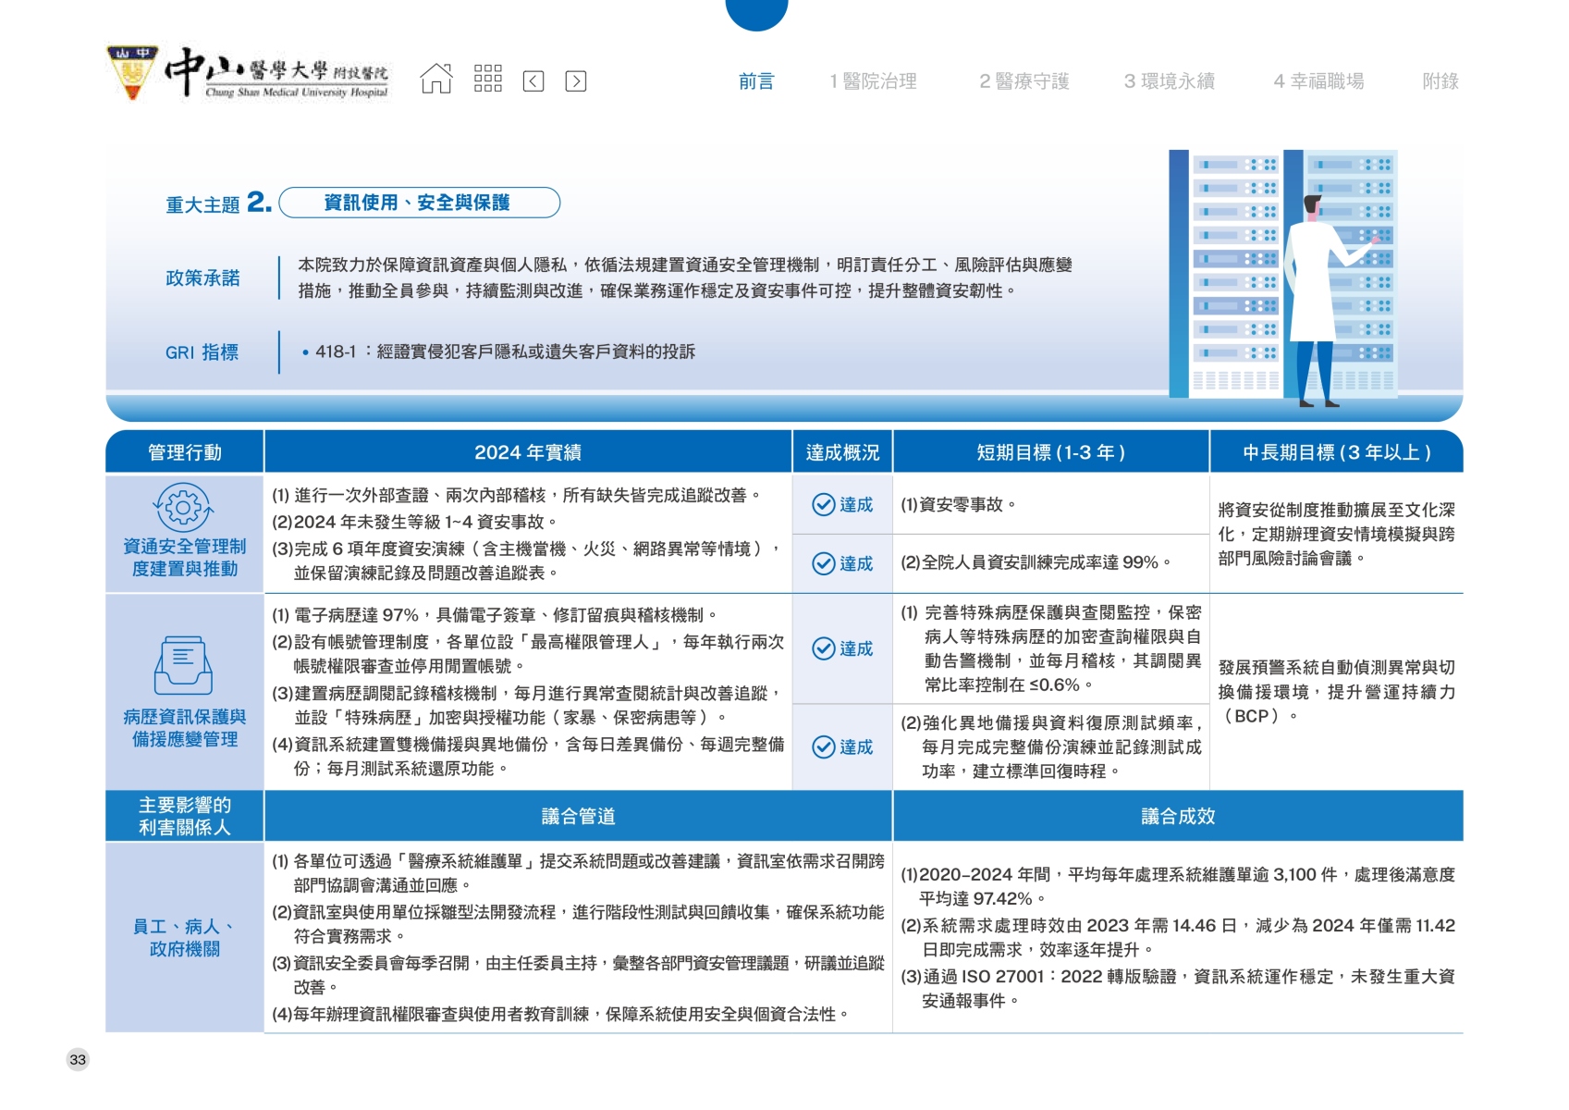This screenshot has height=1110, width=1569.
Task: Click the 資訊使用、安全與保護 topic badge
Action: click(x=419, y=203)
